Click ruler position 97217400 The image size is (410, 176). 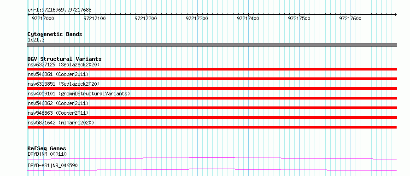click(248, 18)
